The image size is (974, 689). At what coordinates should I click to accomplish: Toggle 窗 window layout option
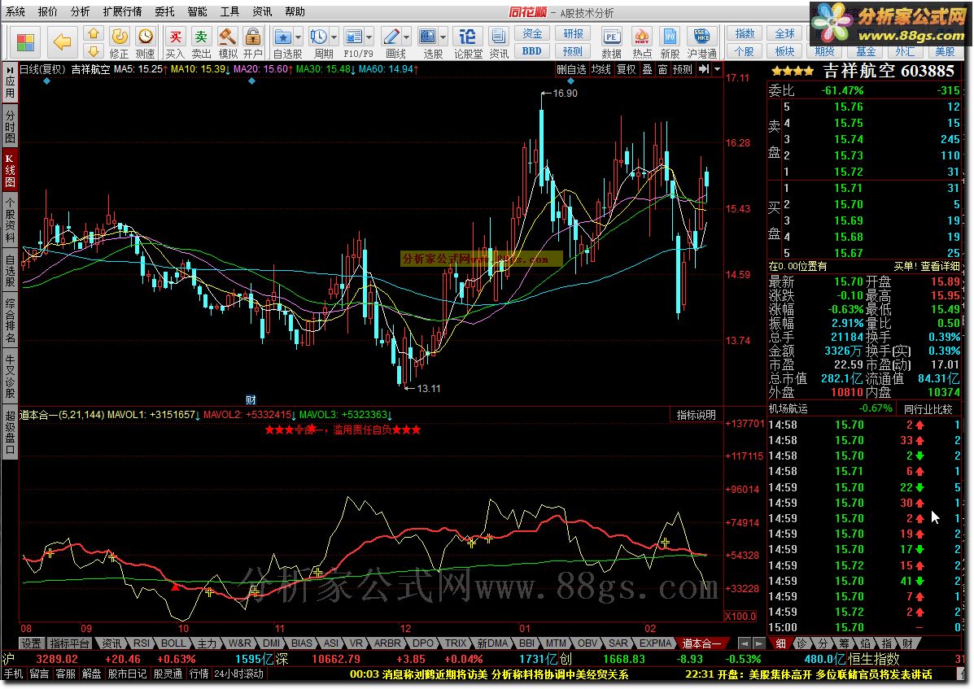coord(663,69)
